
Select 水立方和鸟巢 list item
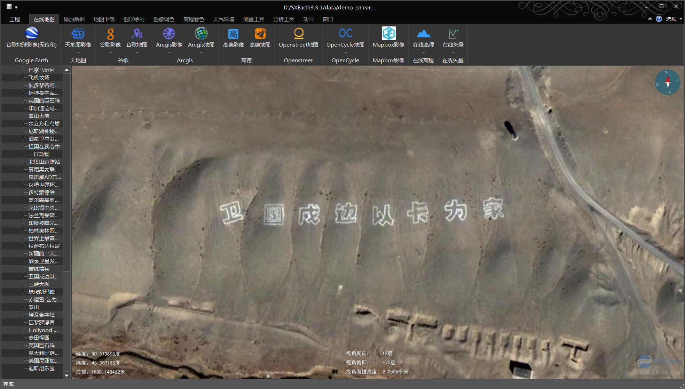click(x=44, y=123)
